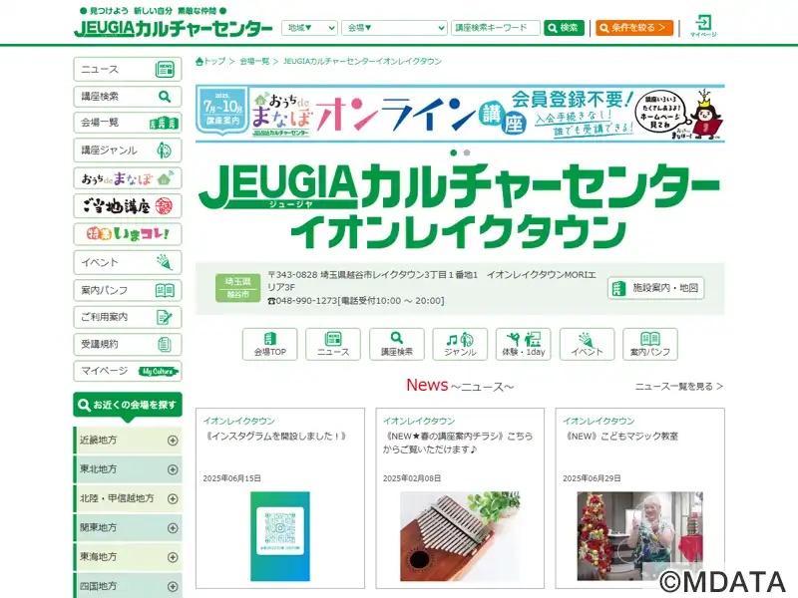Expand 北陸・甲信越地方 region

128,498
